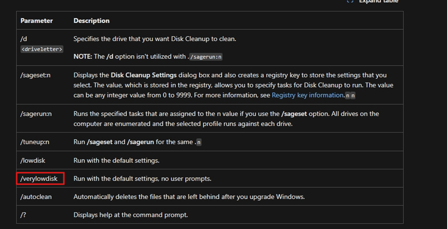Click the n code tag in tuneup row

[199, 142]
